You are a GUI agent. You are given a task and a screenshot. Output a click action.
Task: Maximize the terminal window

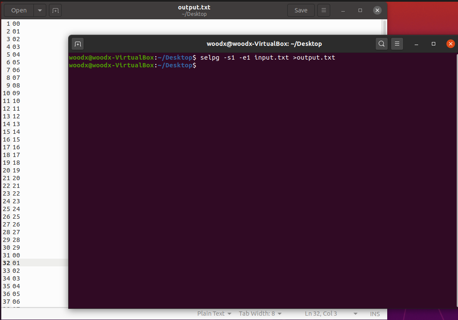[434, 44]
